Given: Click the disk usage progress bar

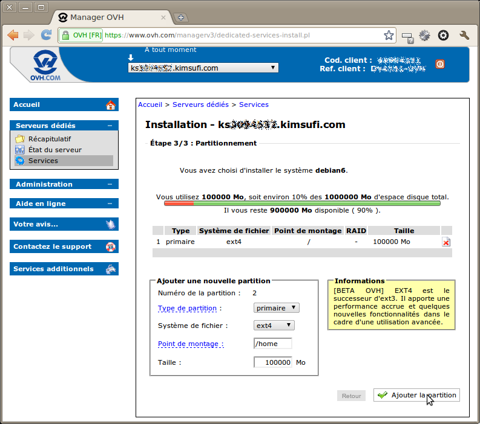Looking at the screenshot, I should coord(302,204).
